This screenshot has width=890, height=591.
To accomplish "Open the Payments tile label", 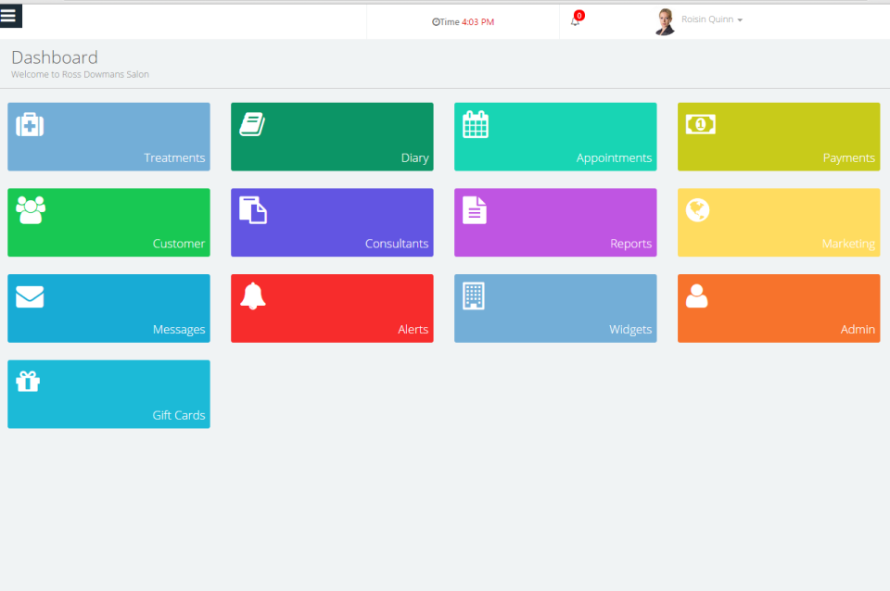I will coord(849,158).
